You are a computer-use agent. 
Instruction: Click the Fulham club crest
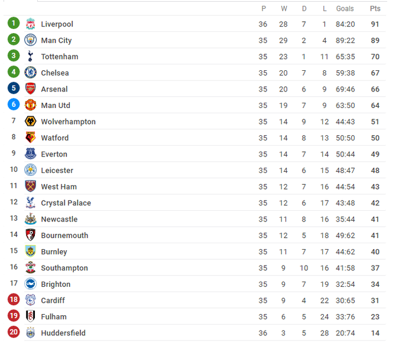[x=30, y=316]
